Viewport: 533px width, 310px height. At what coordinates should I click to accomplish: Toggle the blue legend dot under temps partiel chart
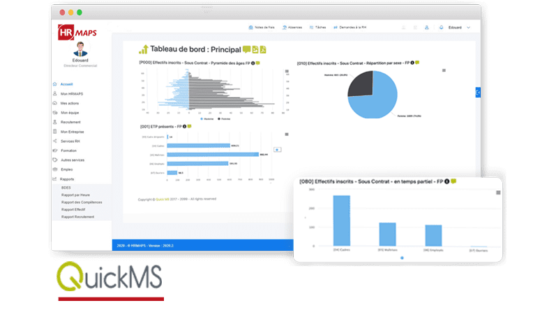[x=402, y=258]
